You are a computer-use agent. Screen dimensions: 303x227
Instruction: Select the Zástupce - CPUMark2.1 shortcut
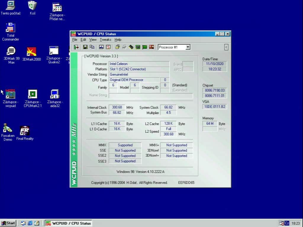pos(33,98)
